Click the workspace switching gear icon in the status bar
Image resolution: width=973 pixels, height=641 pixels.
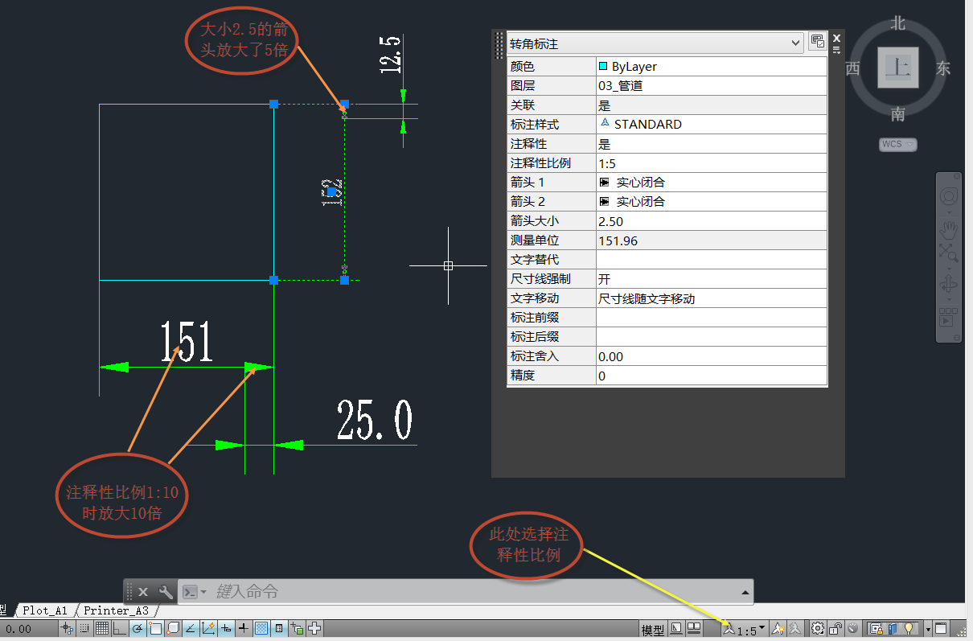[818, 628]
